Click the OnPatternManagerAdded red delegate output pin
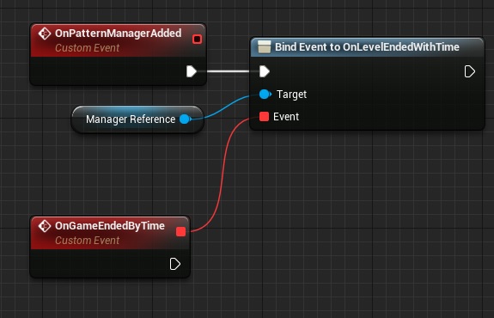Screen dimensions: 494x318 198,39
